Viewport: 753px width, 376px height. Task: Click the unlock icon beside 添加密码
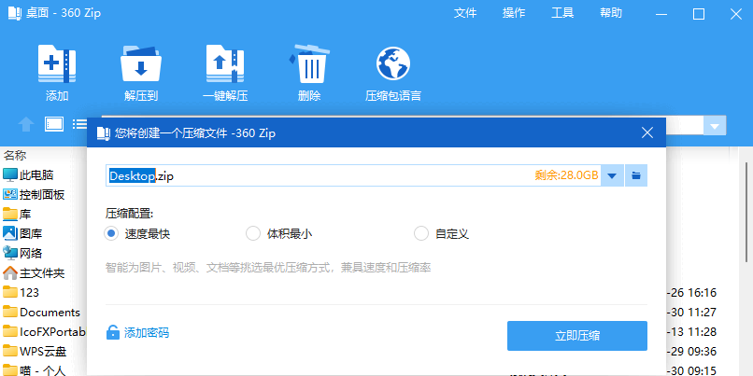[113, 332]
